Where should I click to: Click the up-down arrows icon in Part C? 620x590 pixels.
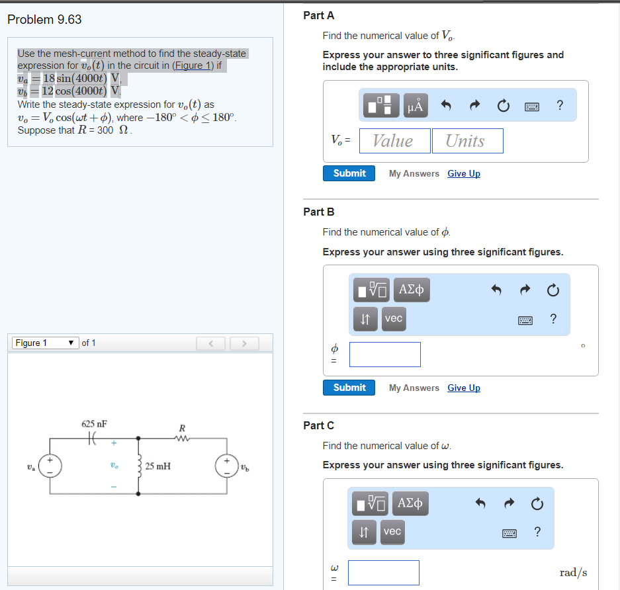coord(363,532)
